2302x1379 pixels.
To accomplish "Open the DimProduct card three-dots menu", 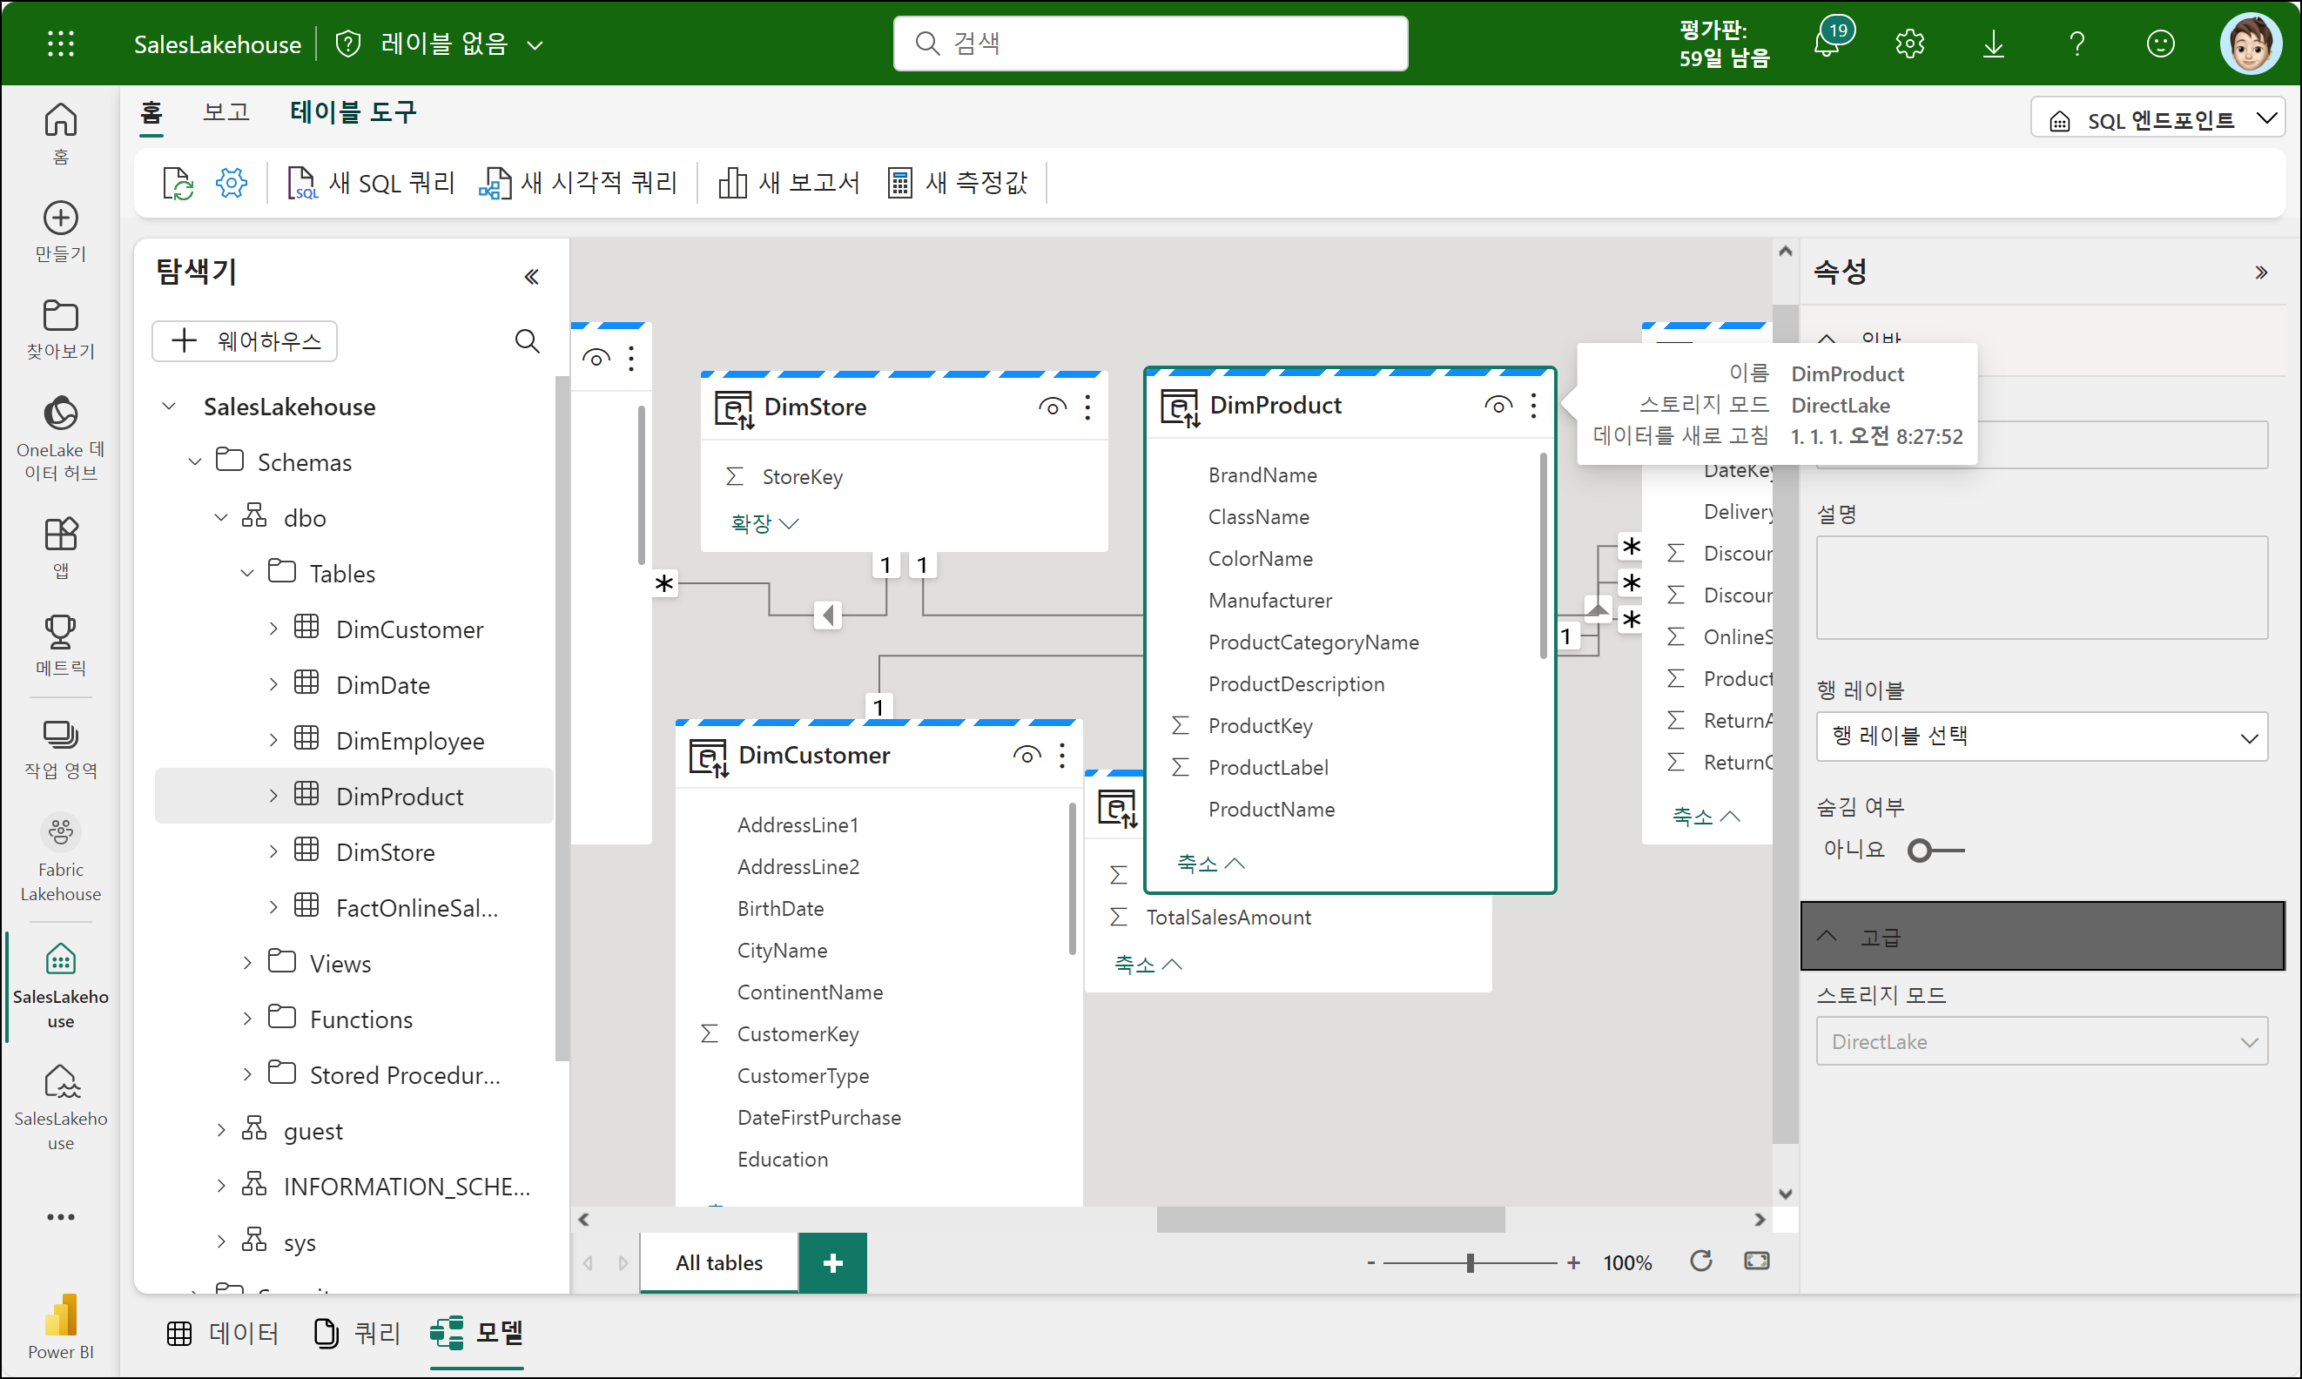I will point(1533,405).
